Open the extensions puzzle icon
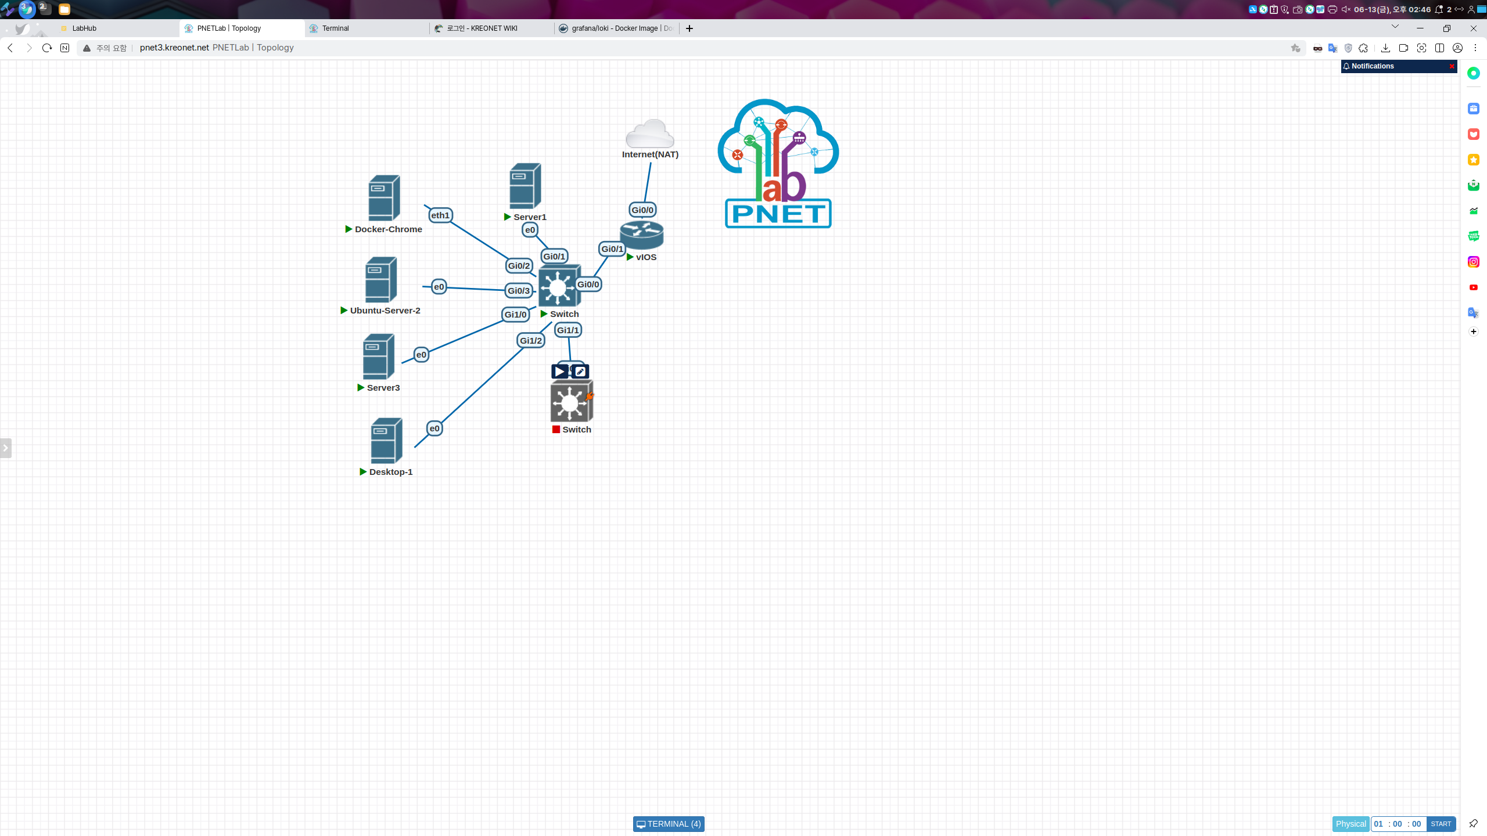This screenshot has width=1487, height=836. click(x=1363, y=48)
